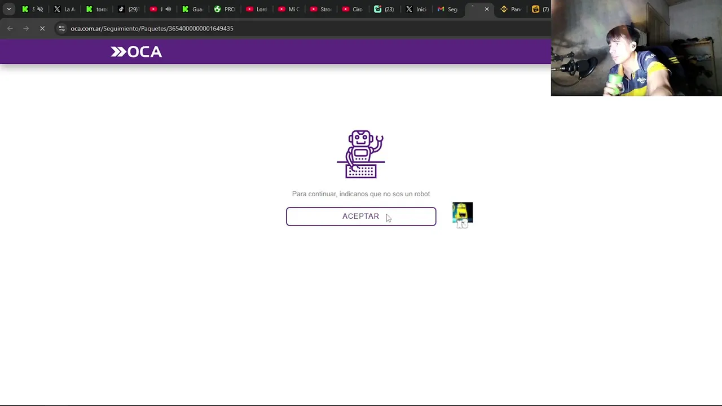This screenshot has width=722, height=406.
Task: Switch to the X 'Inici' tab
Action: tap(417, 9)
